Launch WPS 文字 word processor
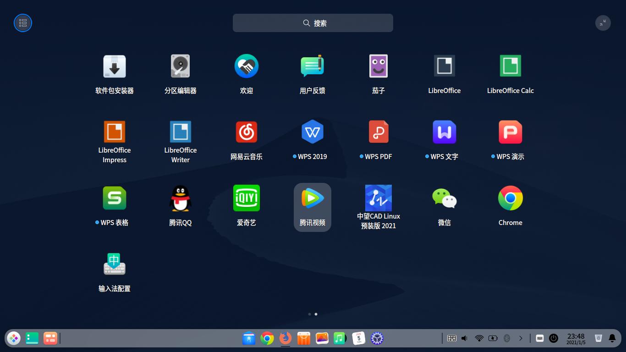 point(444,132)
